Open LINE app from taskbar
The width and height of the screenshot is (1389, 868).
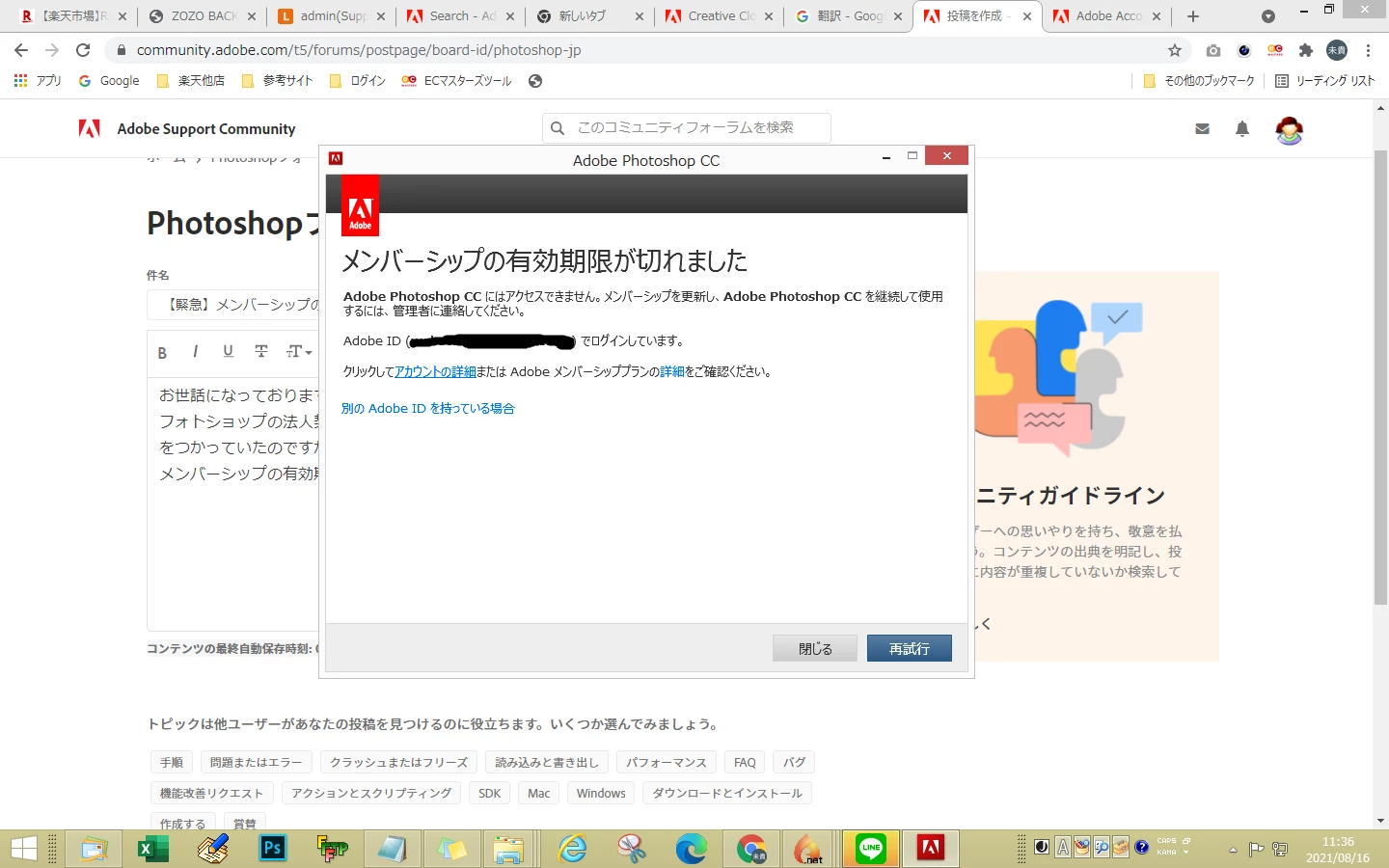871,849
